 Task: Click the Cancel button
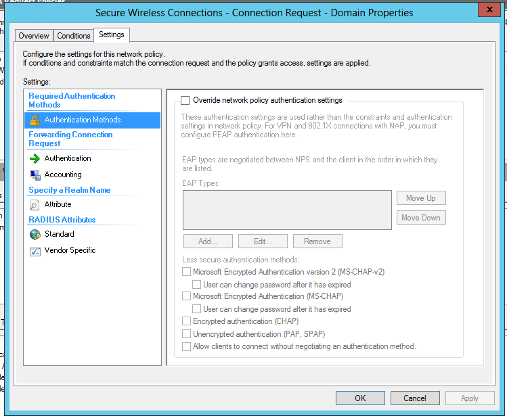(x=415, y=398)
